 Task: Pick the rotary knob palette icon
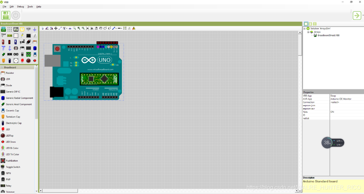28,42
